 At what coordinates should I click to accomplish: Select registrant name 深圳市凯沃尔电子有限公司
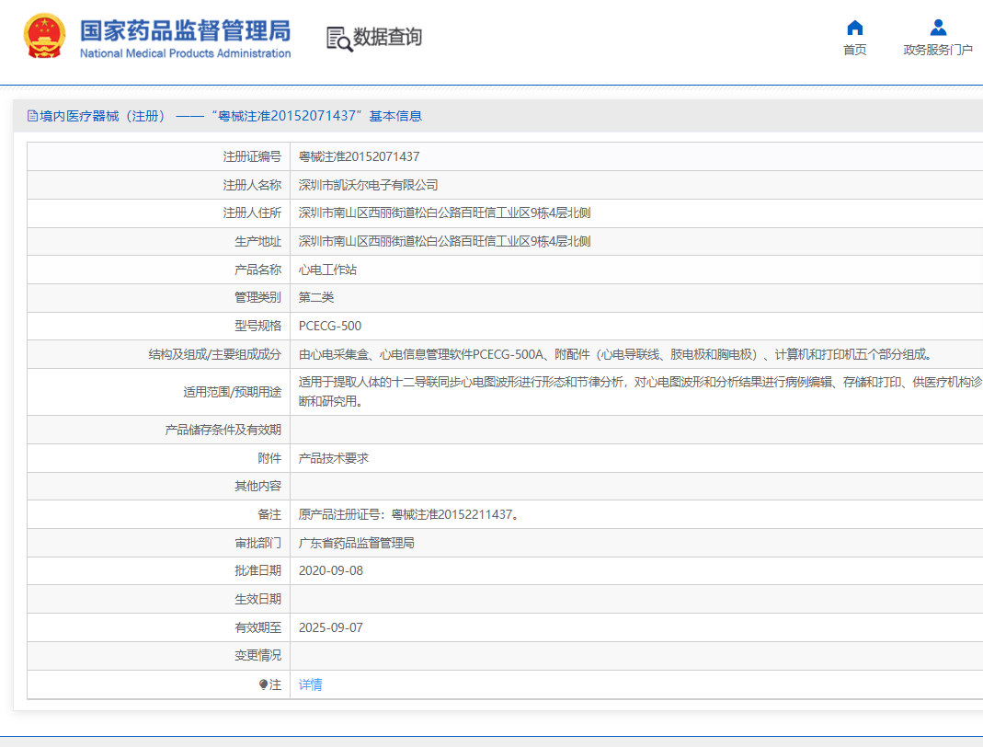(368, 185)
